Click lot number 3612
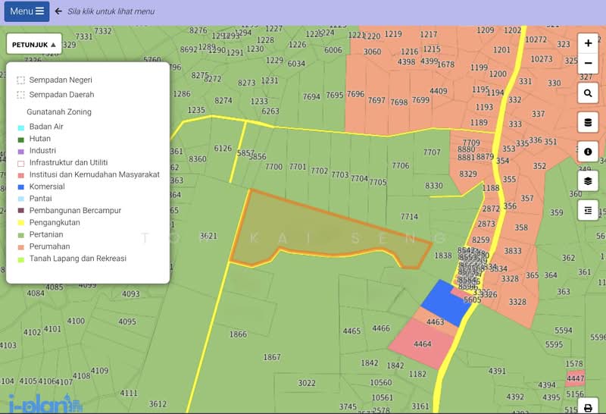 [x=158, y=404]
